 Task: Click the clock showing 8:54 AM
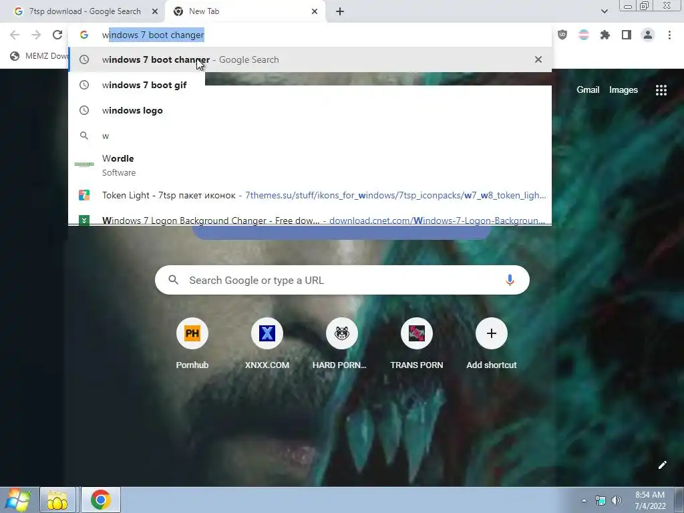coord(650,500)
